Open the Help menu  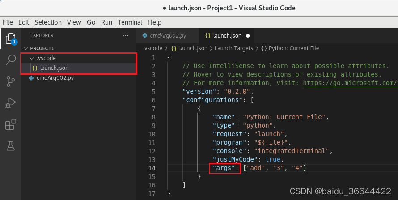pos(154,22)
